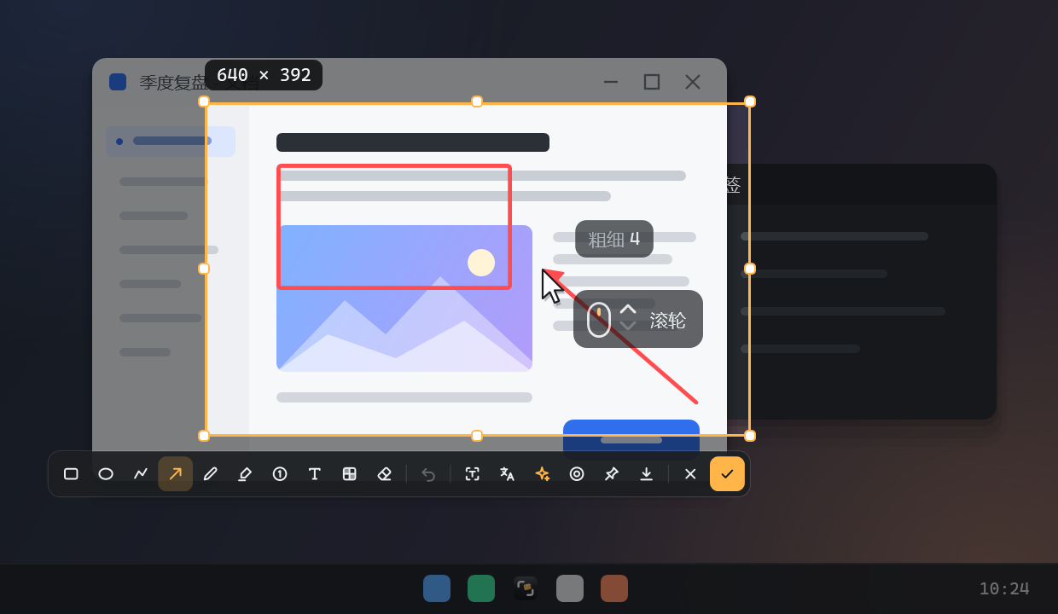Launch the green app in the taskbar
The height and width of the screenshot is (614, 1058).
(x=481, y=588)
